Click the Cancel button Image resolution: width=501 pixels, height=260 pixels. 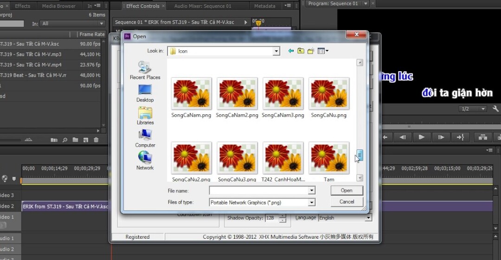click(347, 202)
